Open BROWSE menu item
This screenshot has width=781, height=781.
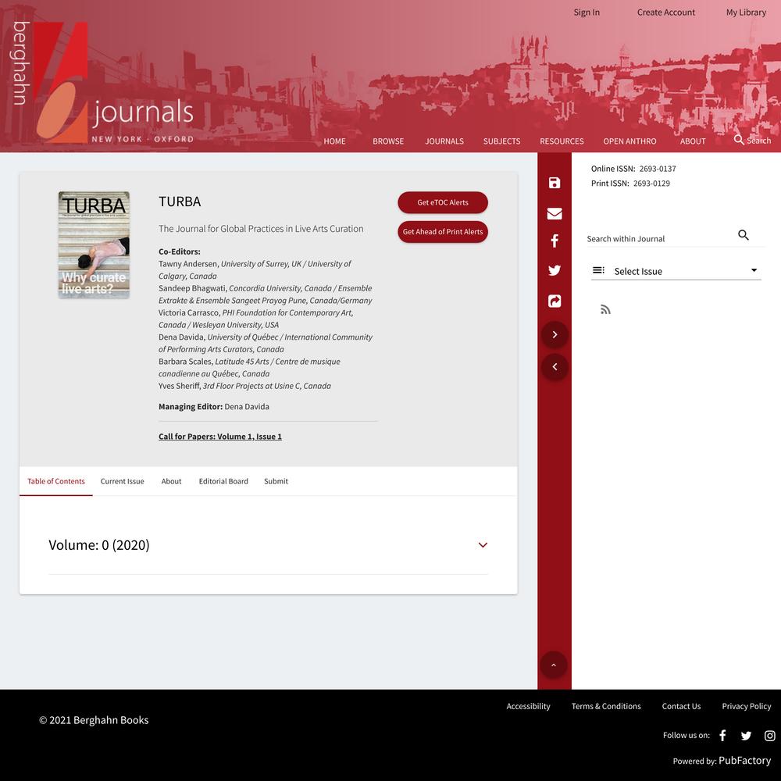tap(388, 141)
